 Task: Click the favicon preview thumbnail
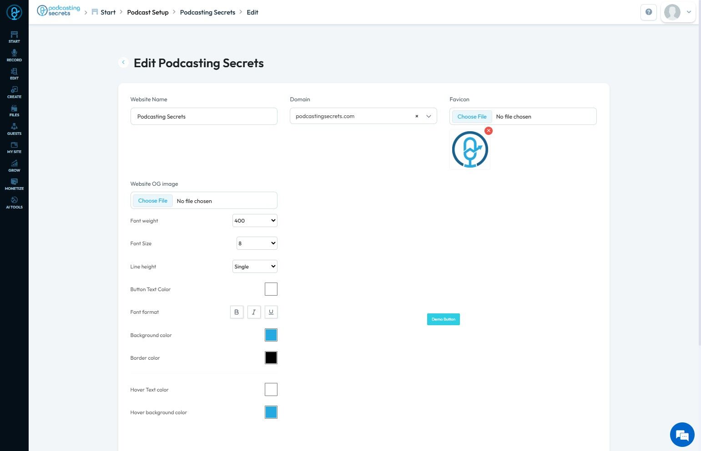click(x=470, y=149)
